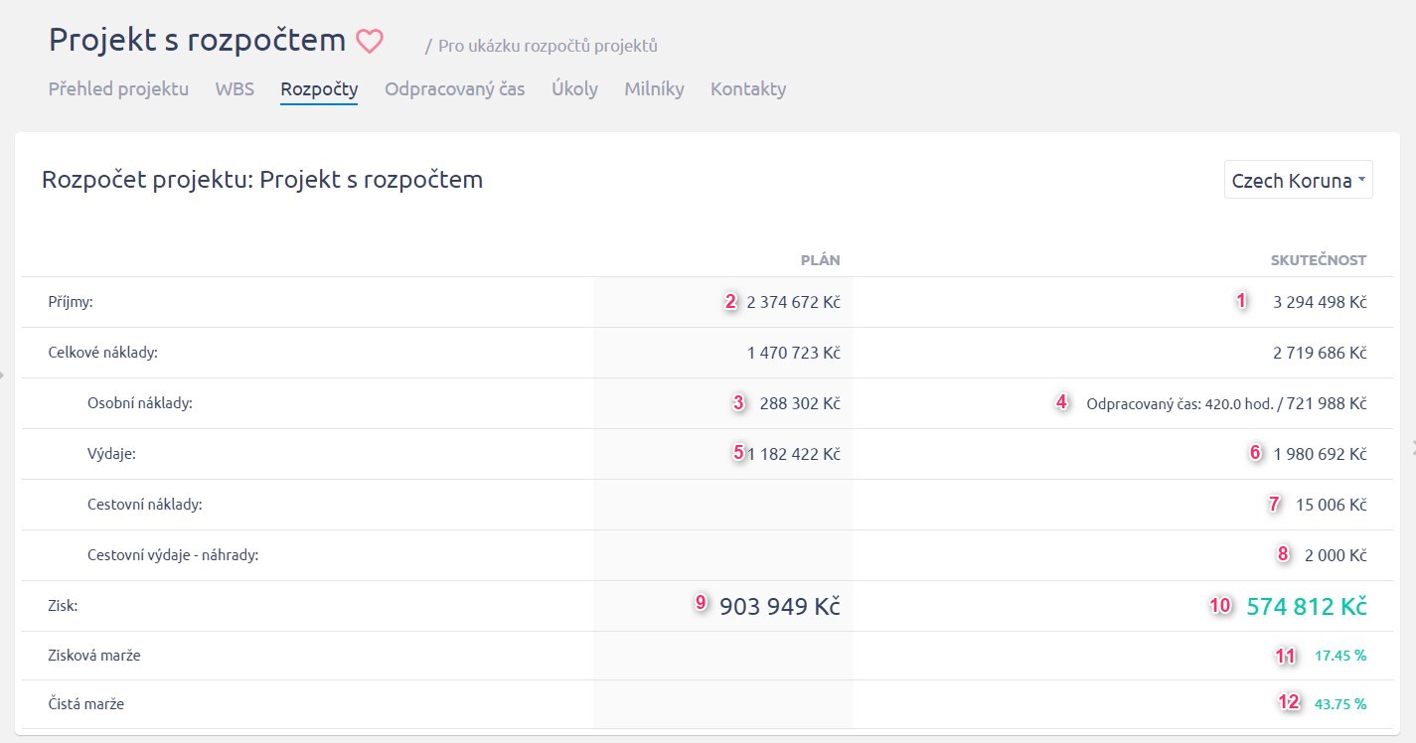The width and height of the screenshot is (1416, 743).
Task: Switch to the WBS tab
Action: click(235, 89)
